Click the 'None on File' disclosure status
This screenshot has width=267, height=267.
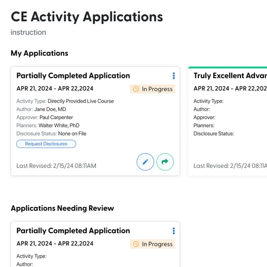[72, 133]
